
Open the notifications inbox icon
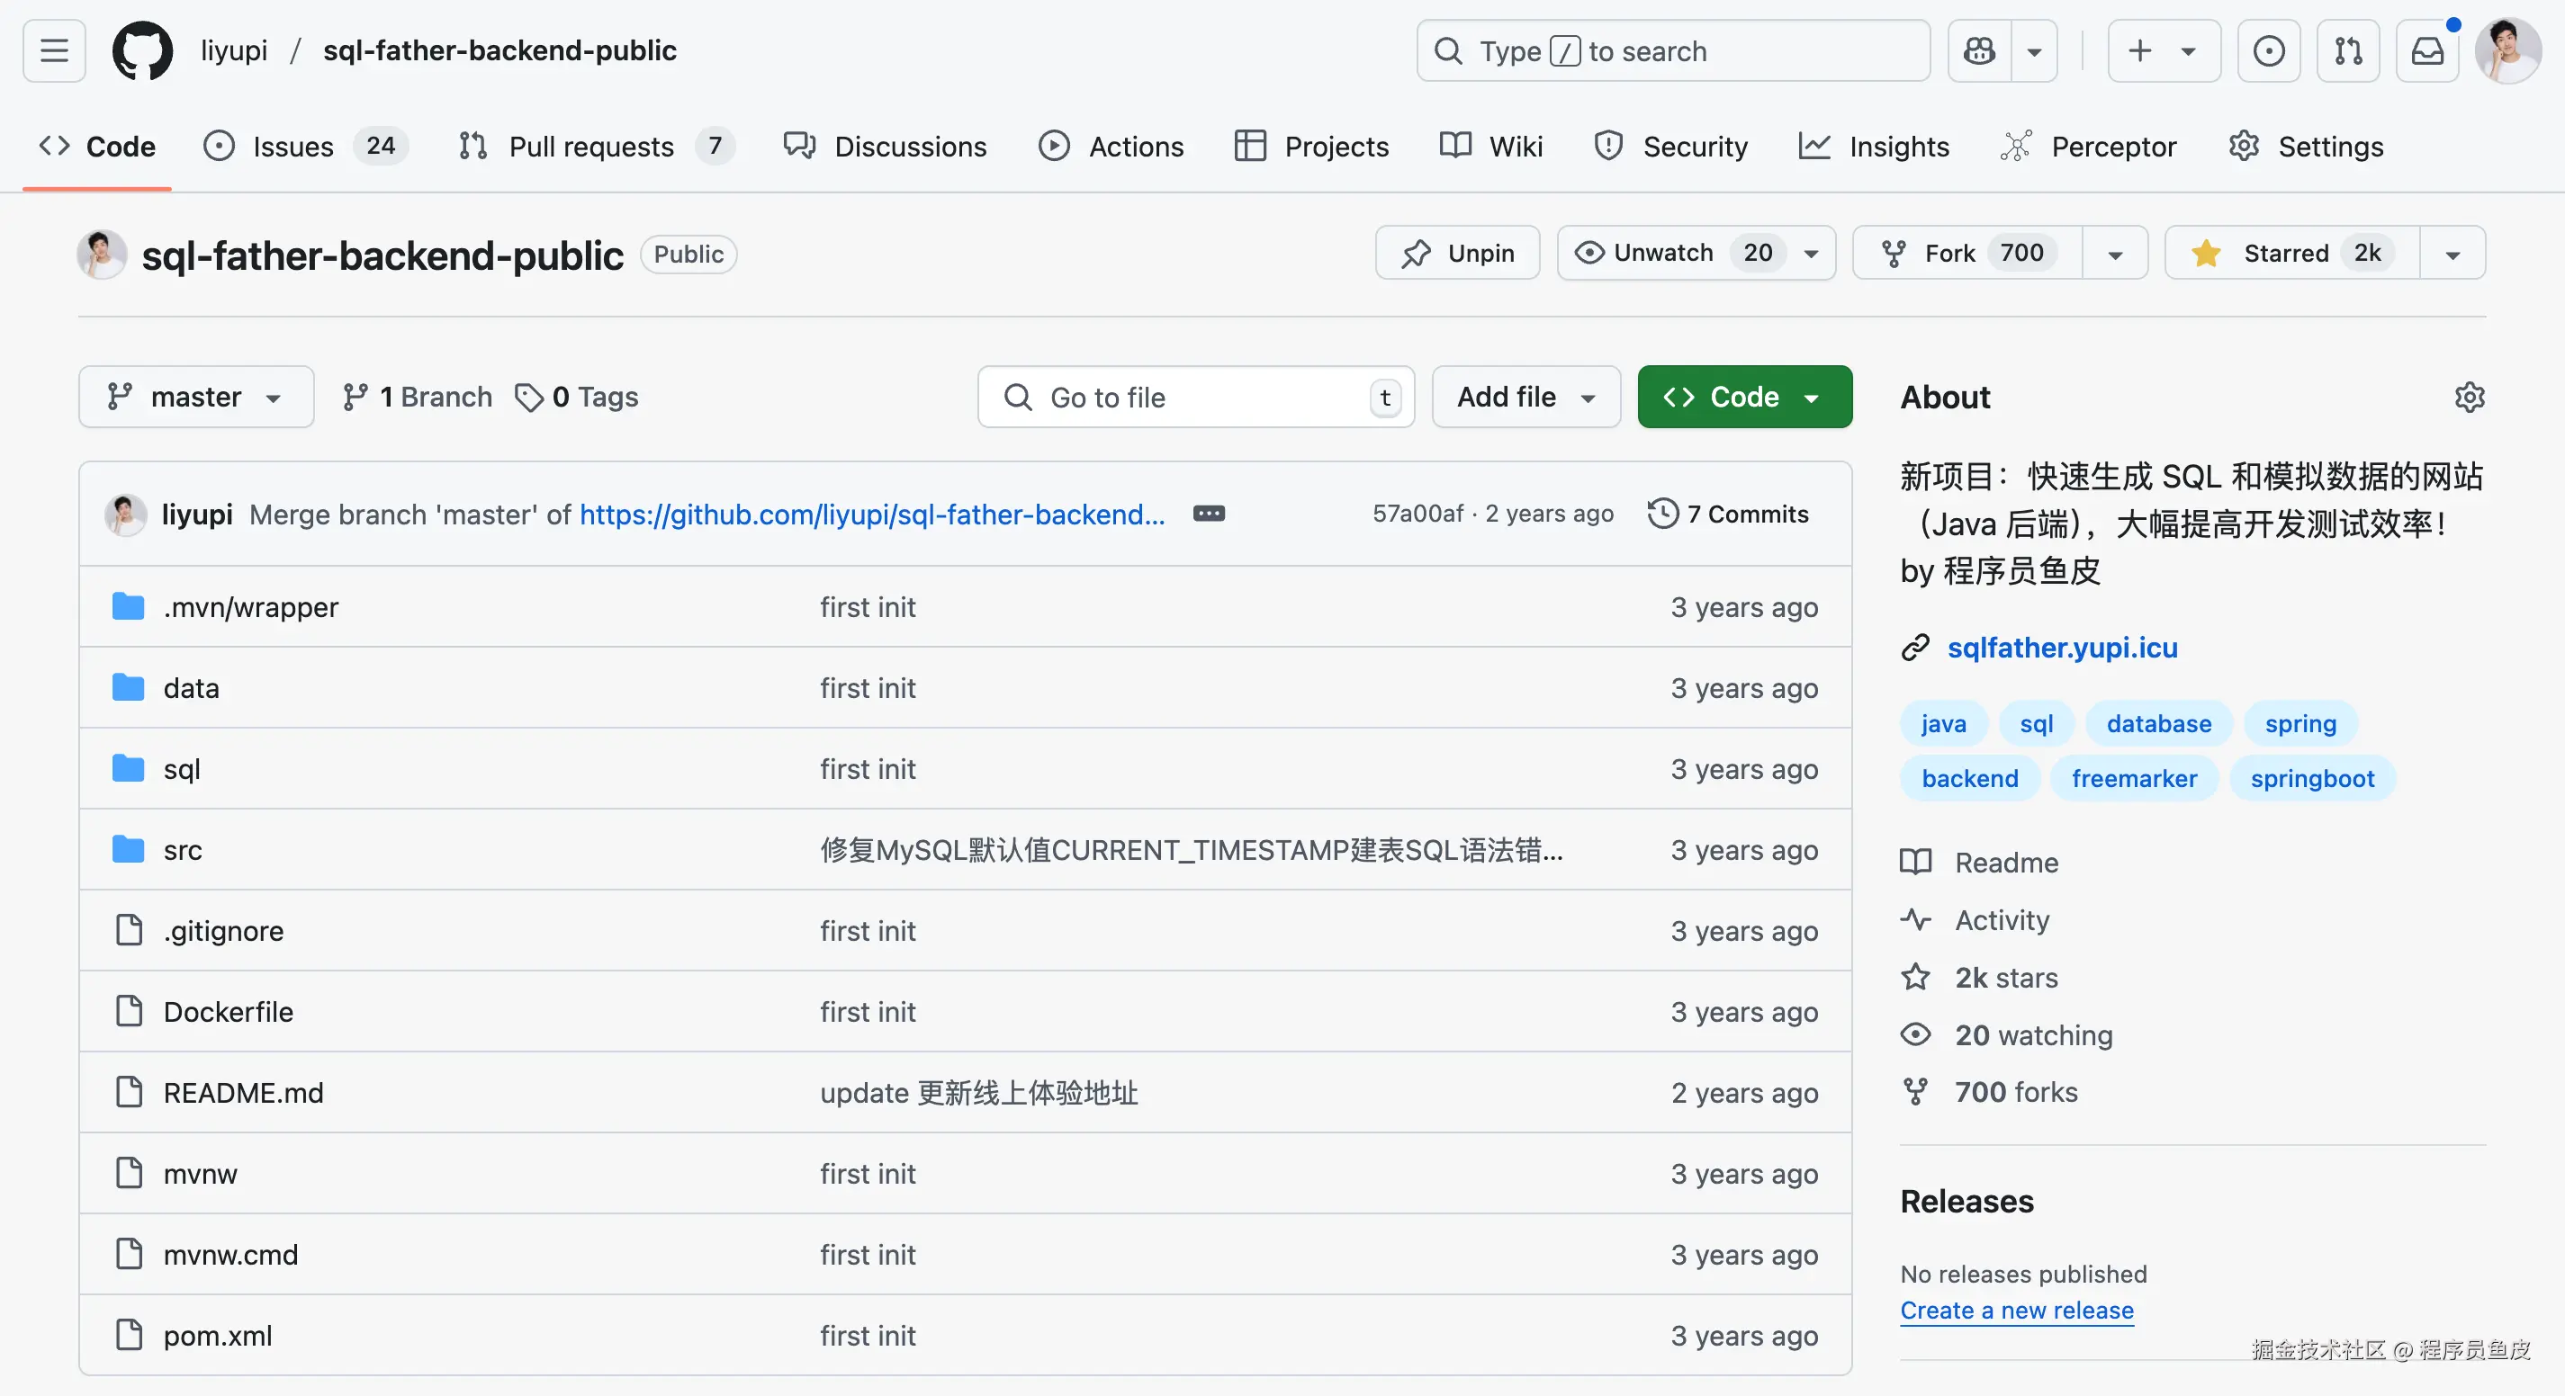2426,50
